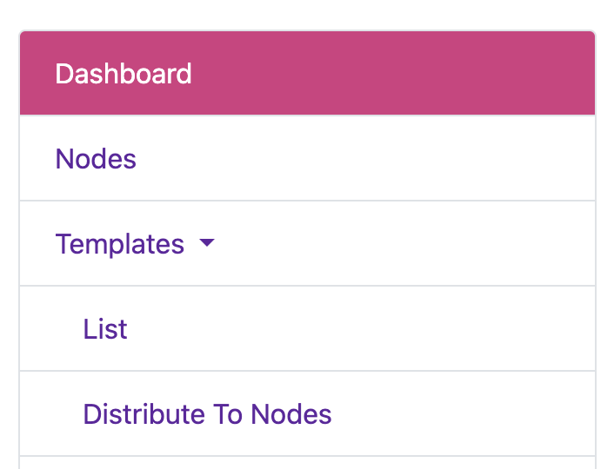Select the highlighted Dashboard sidebar item
The width and height of the screenshot is (614, 469).
(x=123, y=74)
